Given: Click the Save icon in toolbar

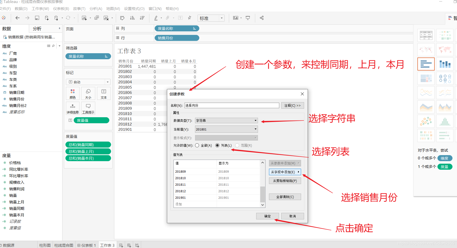Looking at the screenshot, I should (37, 18).
